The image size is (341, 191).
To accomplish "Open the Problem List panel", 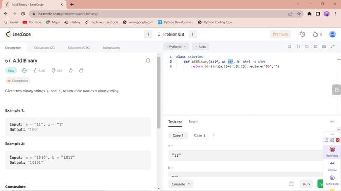I will 171,34.
